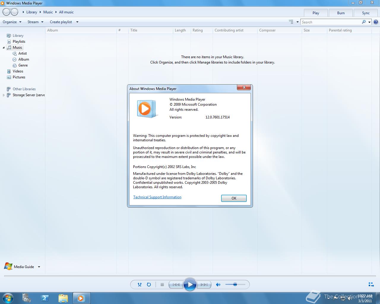Open the Sync tab

[366, 13]
